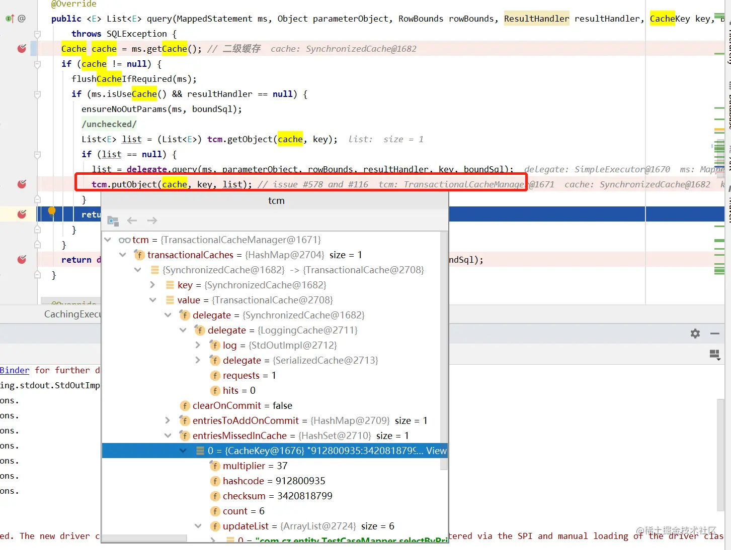
Task: Go forward using the popup's right arrow
Action: [152, 221]
